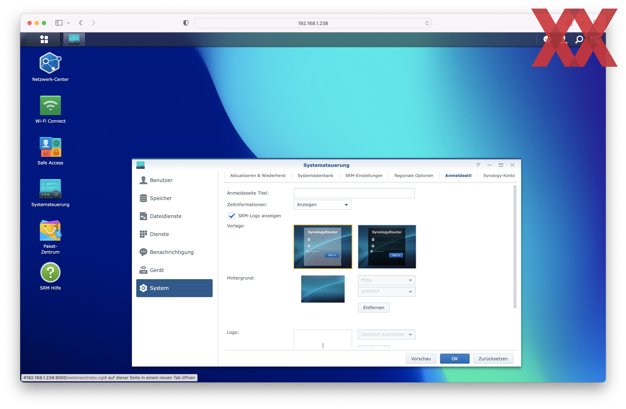This screenshot has width=626, height=409.
Task: Open the SRM search magnifier icon
Action: 579,40
